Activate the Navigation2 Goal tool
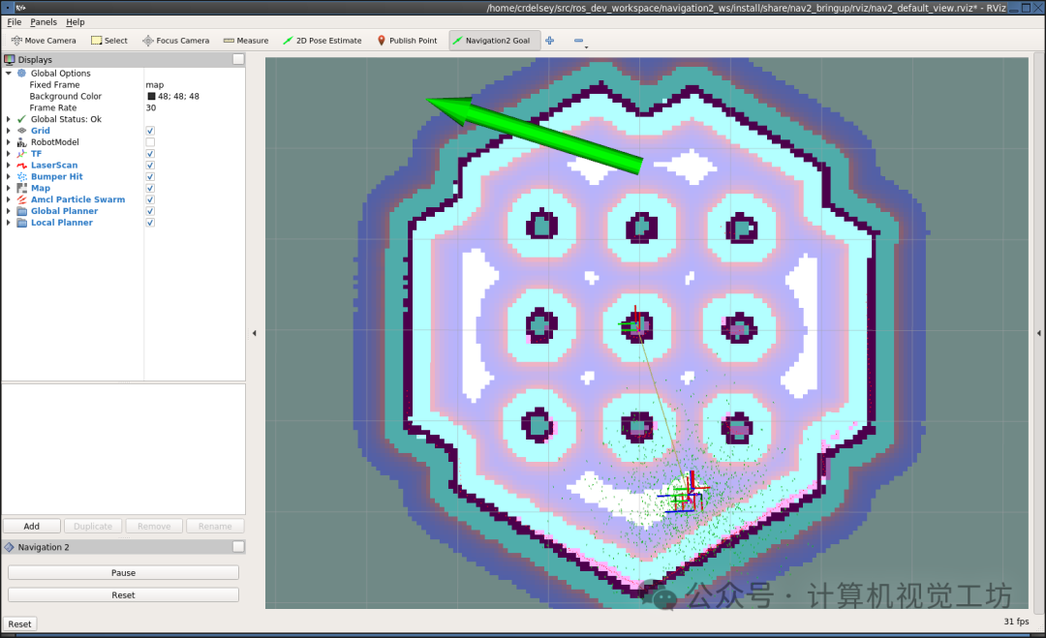 click(x=492, y=41)
